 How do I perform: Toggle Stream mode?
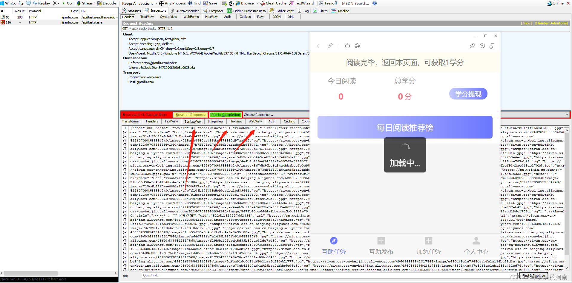(x=85, y=3)
